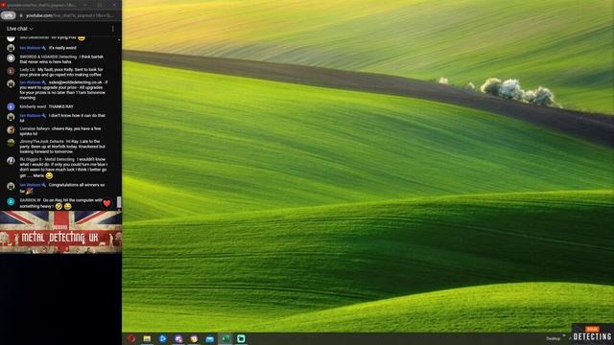Image resolution: width=614 pixels, height=345 pixels.
Task: Click the Ian Watson name on "It's really weird"
Action: (x=30, y=48)
